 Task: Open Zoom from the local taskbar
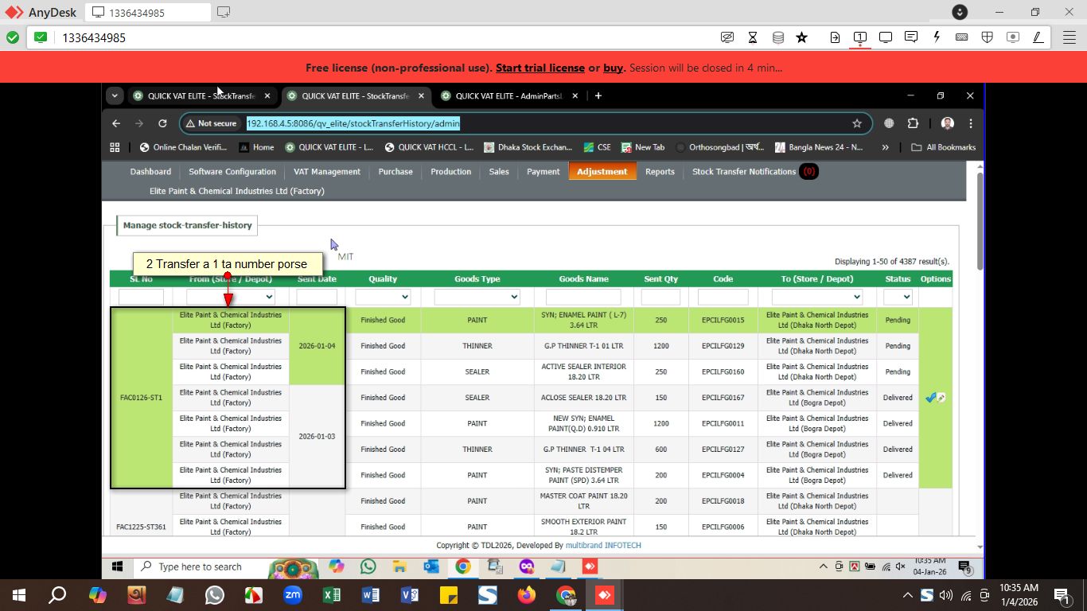pyautogui.click(x=293, y=595)
